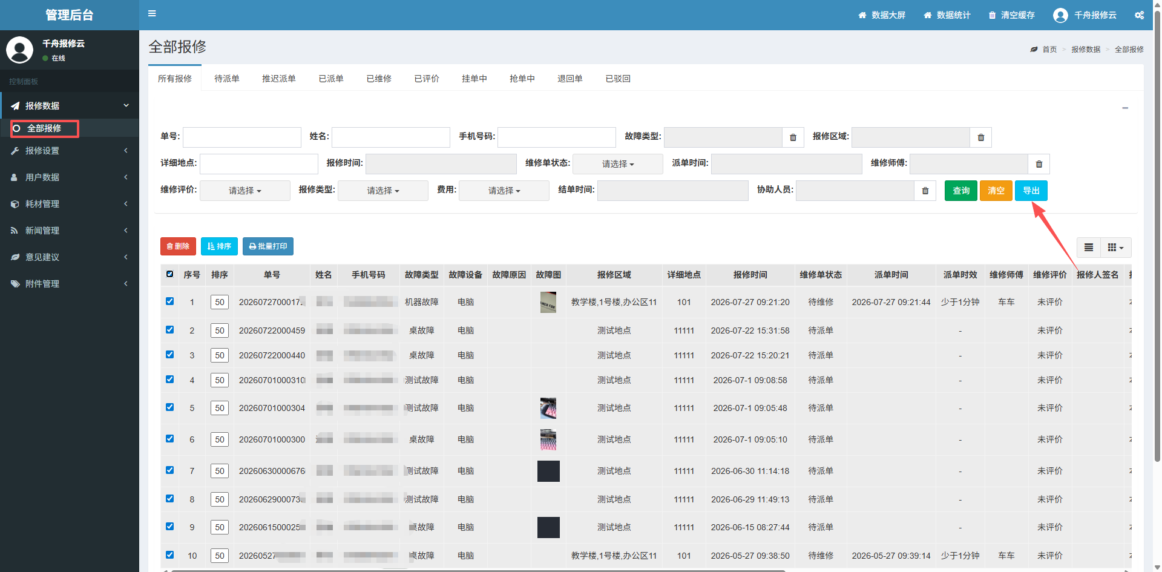Clear the 报修区域 field with trash icon
This screenshot has height=572, width=1162.
click(x=980, y=137)
